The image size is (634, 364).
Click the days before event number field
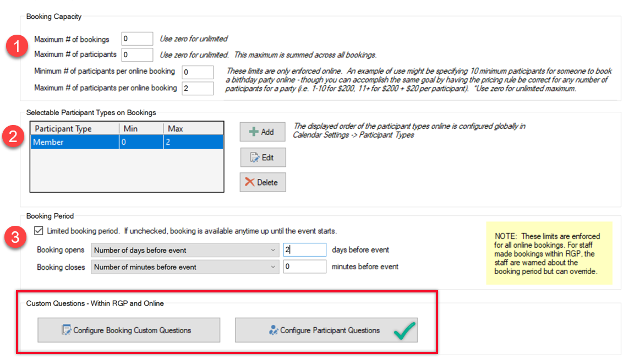point(304,250)
